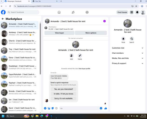Image resolution: width=147 pixels, height=119 pixels.
Task: Open the Facebook menu grid icon
Action: point(132,12)
